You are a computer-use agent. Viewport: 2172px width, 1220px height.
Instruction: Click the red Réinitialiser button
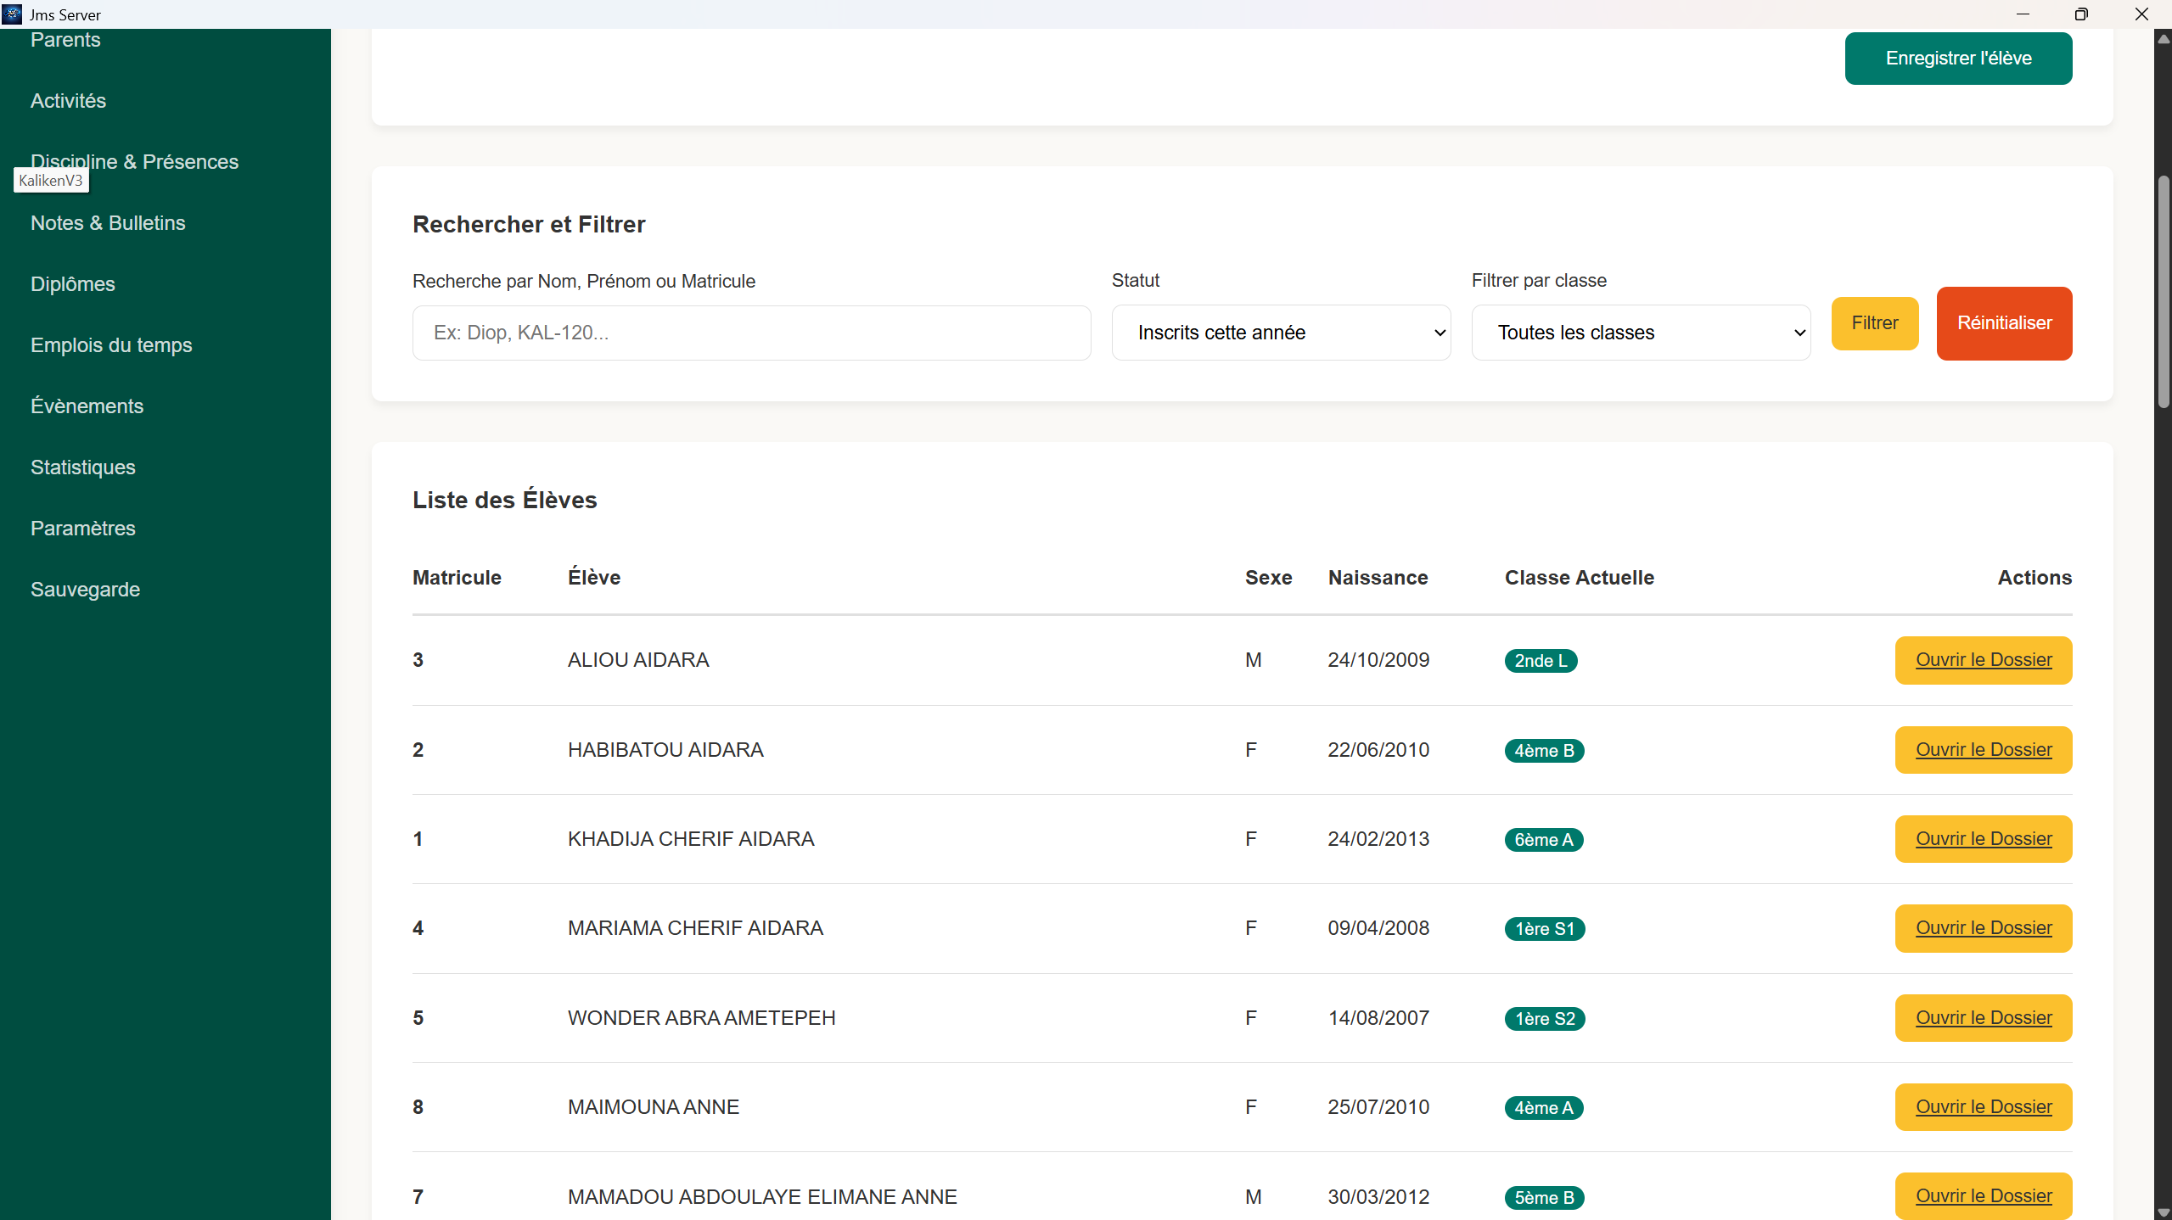(2004, 323)
